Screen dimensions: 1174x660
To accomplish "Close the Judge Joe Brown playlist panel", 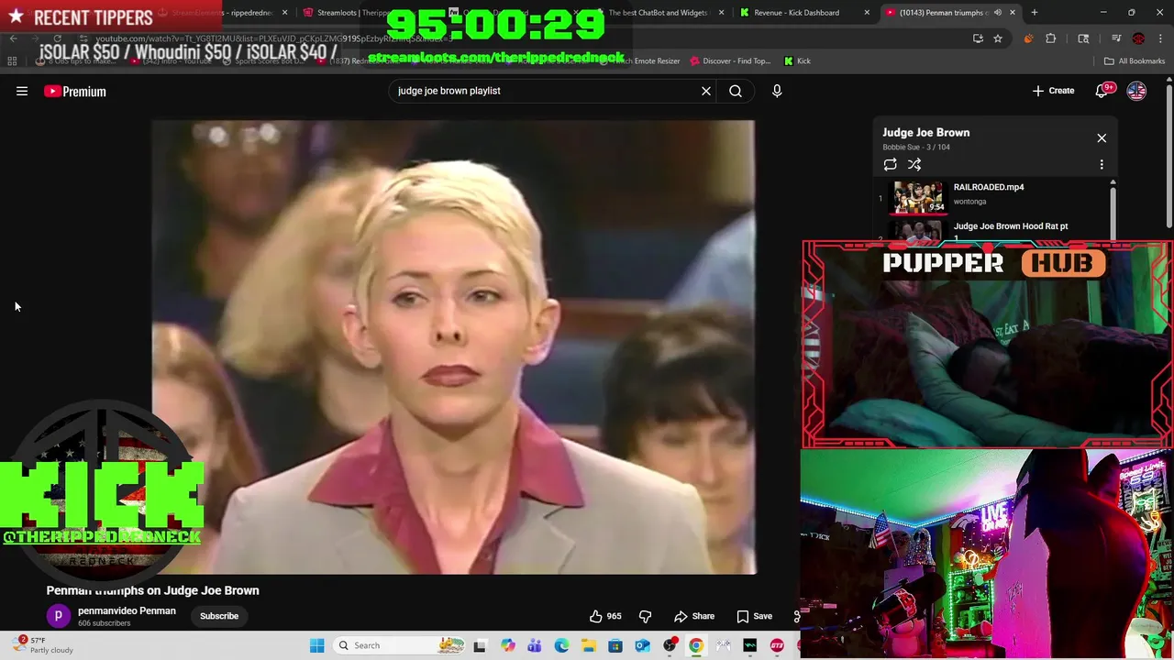I will click(1102, 138).
